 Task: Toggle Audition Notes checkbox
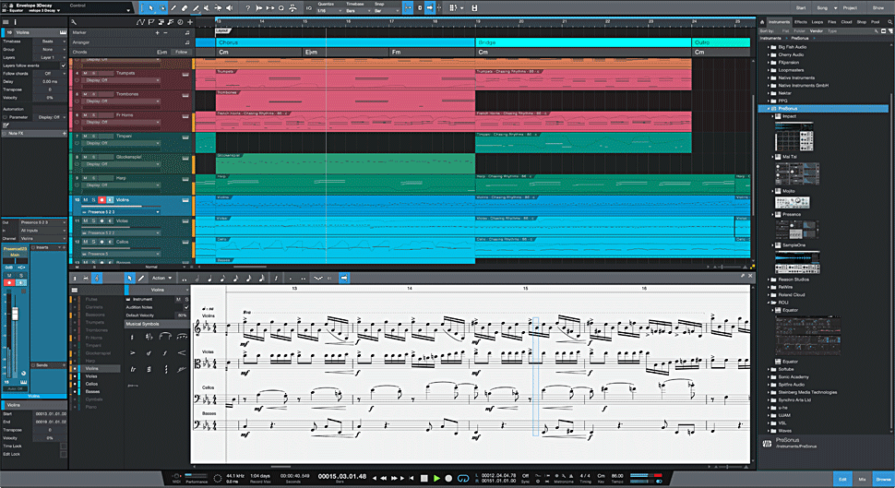click(186, 307)
